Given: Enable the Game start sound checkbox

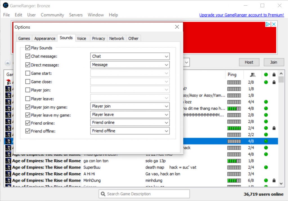Looking at the screenshot, I should [28, 73].
